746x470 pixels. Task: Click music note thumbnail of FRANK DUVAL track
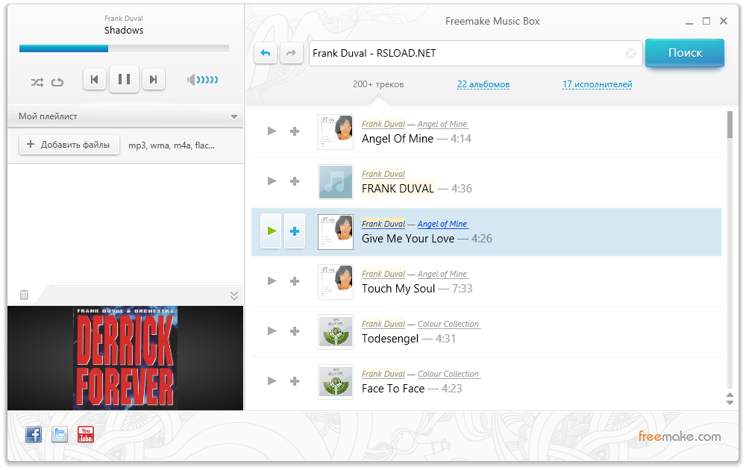[x=336, y=182]
